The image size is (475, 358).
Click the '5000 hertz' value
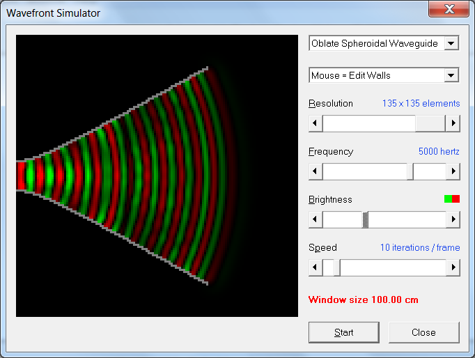[439, 151]
